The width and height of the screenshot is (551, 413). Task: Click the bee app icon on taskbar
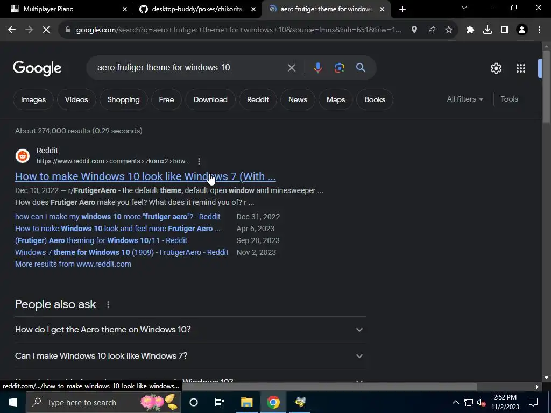coord(300,402)
